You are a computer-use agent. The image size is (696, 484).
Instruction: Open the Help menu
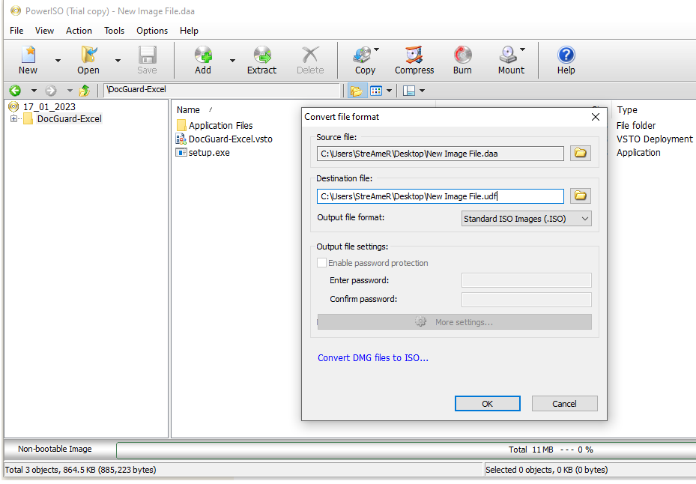tap(189, 31)
